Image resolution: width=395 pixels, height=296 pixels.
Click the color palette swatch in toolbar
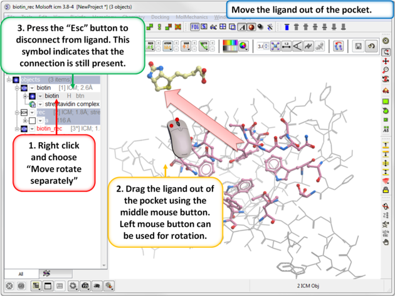tap(230, 46)
